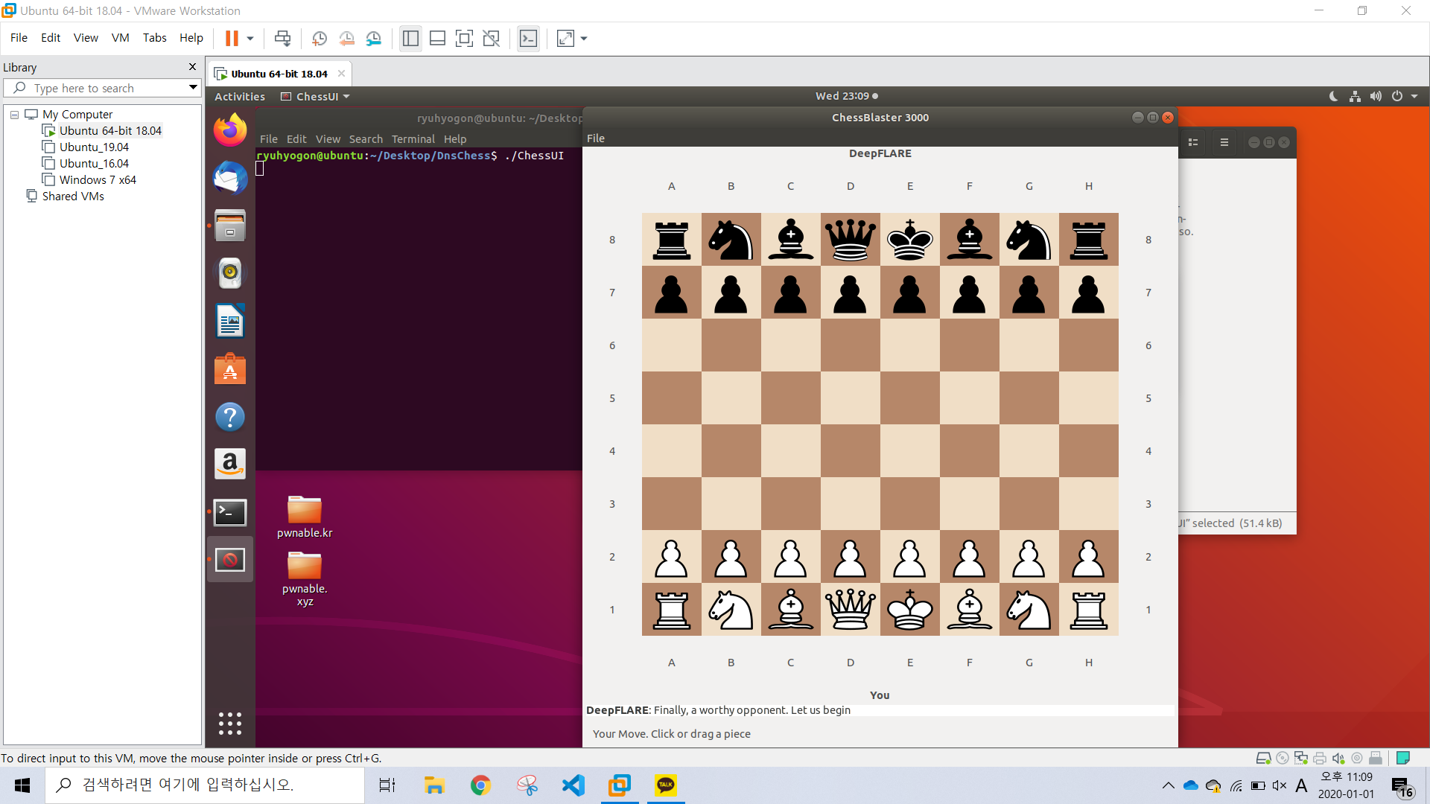Open ChessBlaster File menu
The width and height of the screenshot is (1430, 804).
pyautogui.click(x=595, y=138)
